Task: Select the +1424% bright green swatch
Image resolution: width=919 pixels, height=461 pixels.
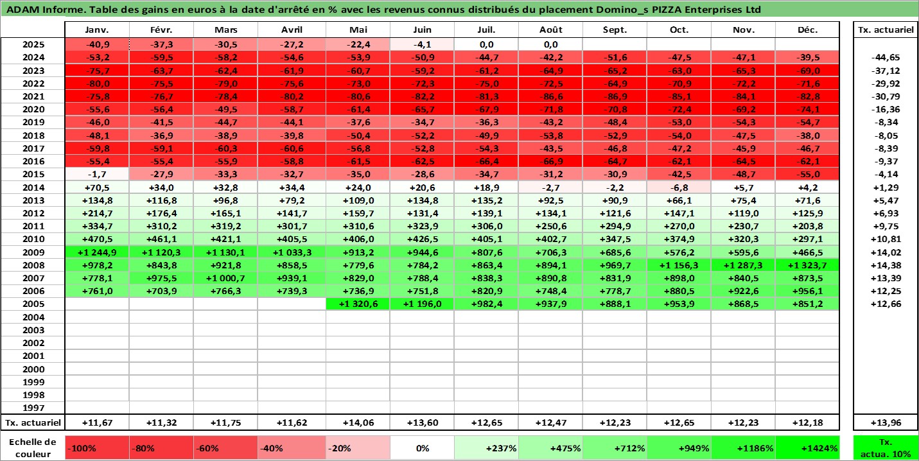Action: pos(808,448)
